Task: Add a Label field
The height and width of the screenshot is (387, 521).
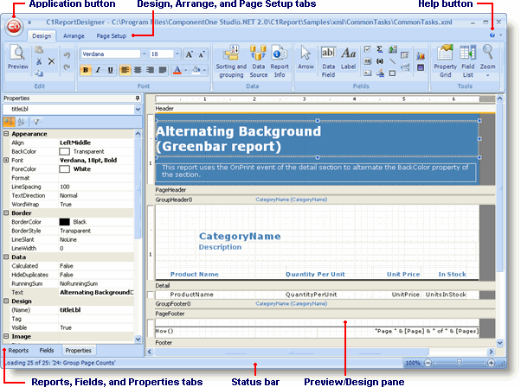Action: (x=349, y=59)
